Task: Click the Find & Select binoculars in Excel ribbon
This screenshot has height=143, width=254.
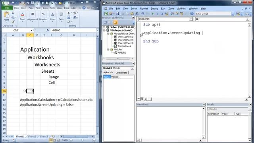Action: (75, 17)
